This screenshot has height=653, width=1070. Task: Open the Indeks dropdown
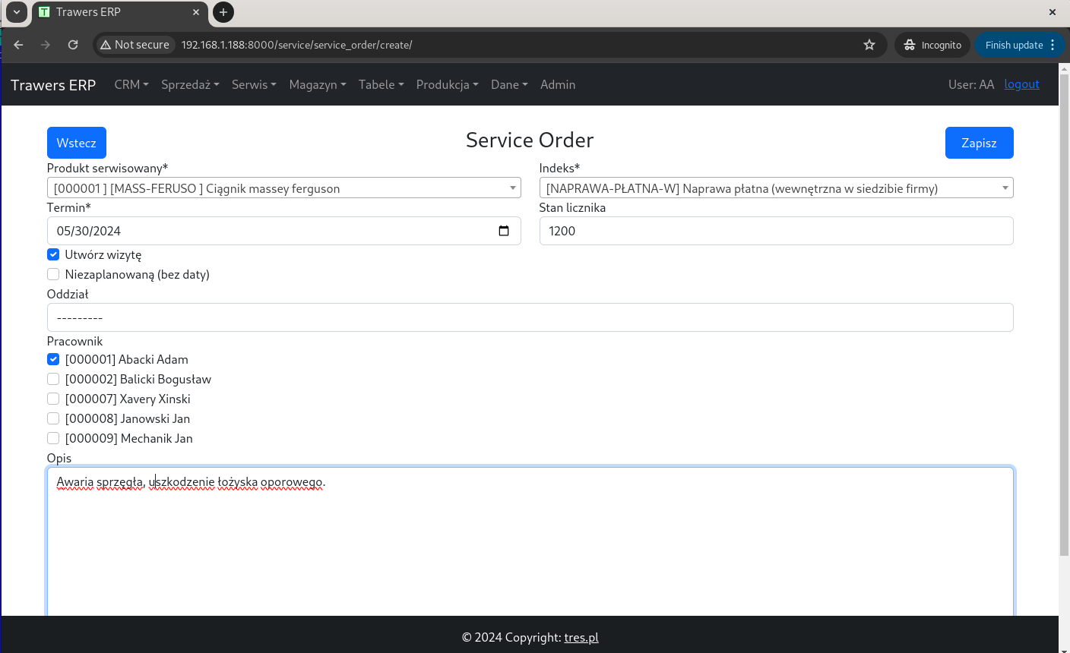point(776,188)
